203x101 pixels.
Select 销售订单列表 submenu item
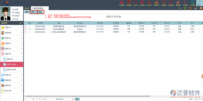[12, 70]
